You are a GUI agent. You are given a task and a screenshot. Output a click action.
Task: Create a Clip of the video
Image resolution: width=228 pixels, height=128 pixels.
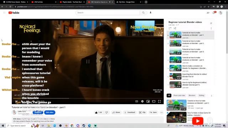point(142,112)
